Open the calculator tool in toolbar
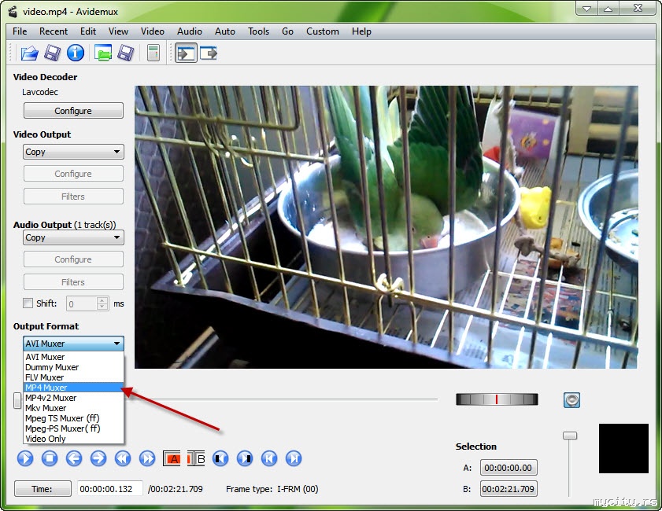The image size is (662, 511). pyautogui.click(x=153, y=53)
